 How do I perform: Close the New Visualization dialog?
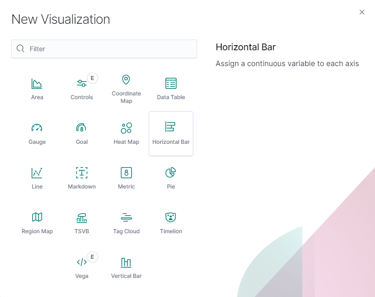[362, 12]
